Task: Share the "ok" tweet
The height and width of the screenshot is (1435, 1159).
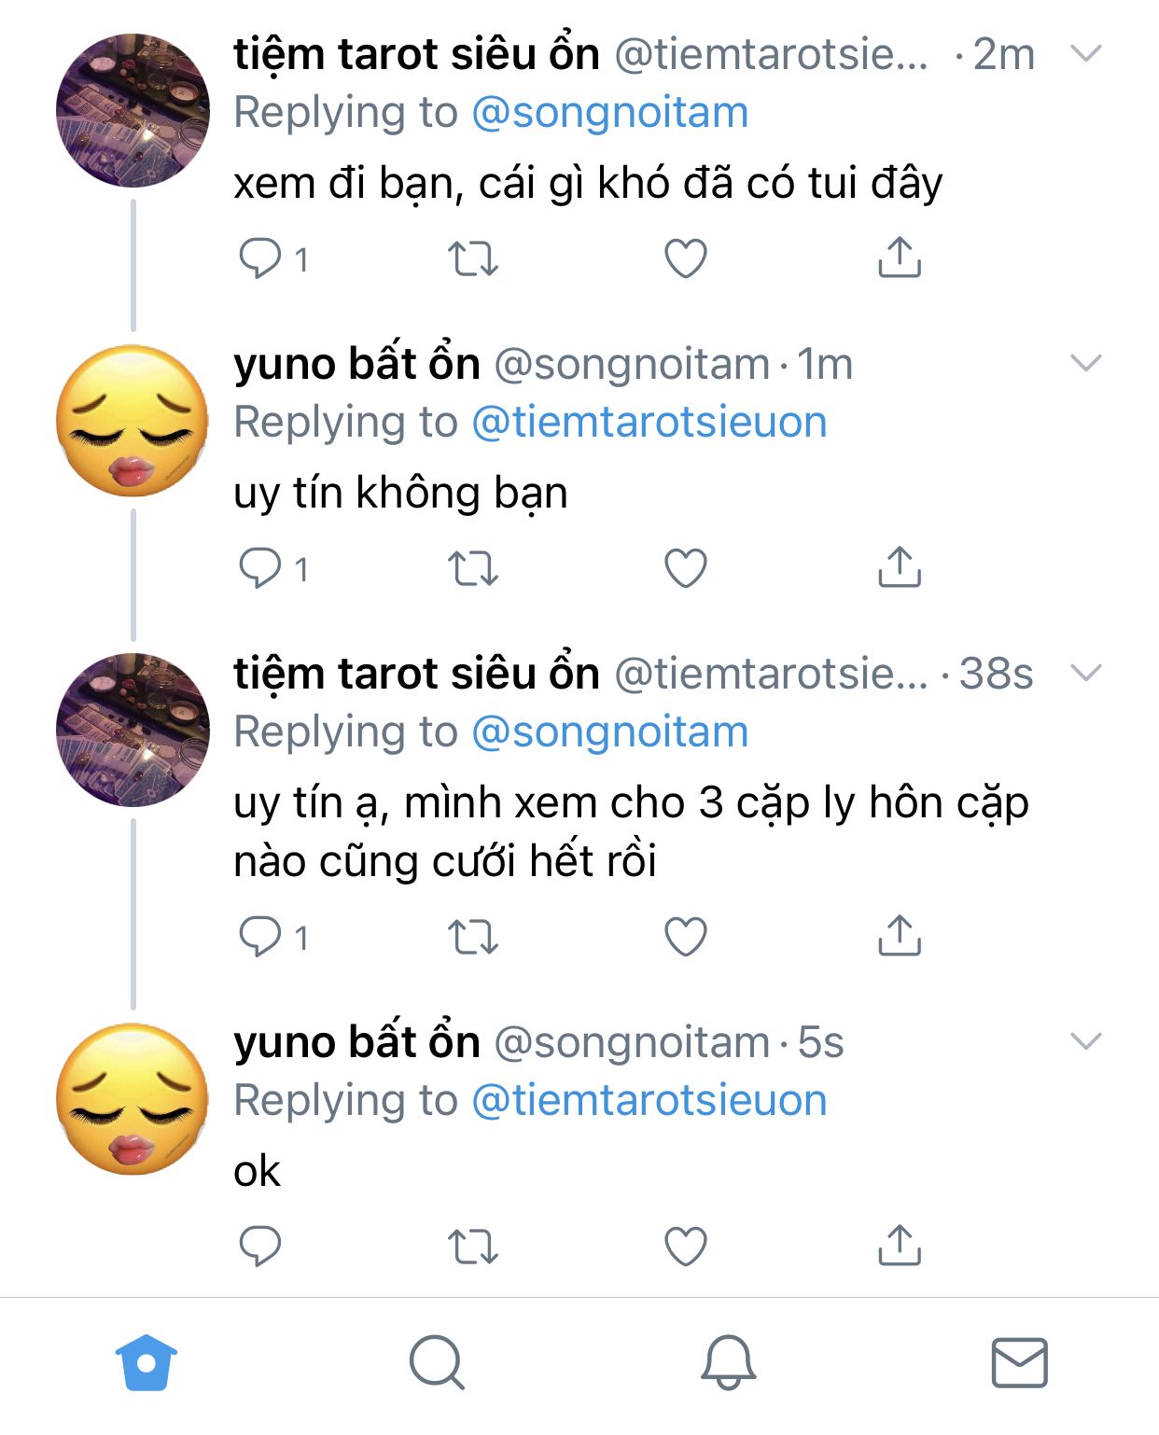Action: coord(900,1246)
